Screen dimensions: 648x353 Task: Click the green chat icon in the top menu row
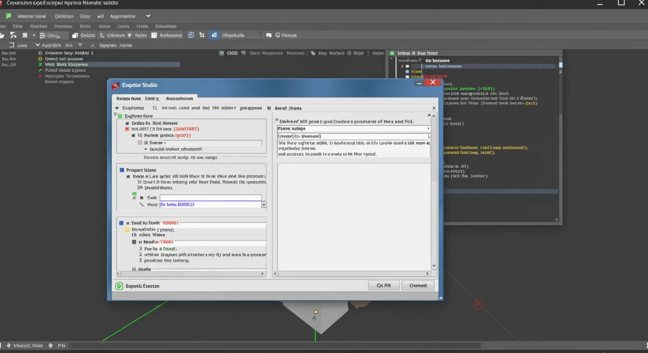click(x=8, y=16)
